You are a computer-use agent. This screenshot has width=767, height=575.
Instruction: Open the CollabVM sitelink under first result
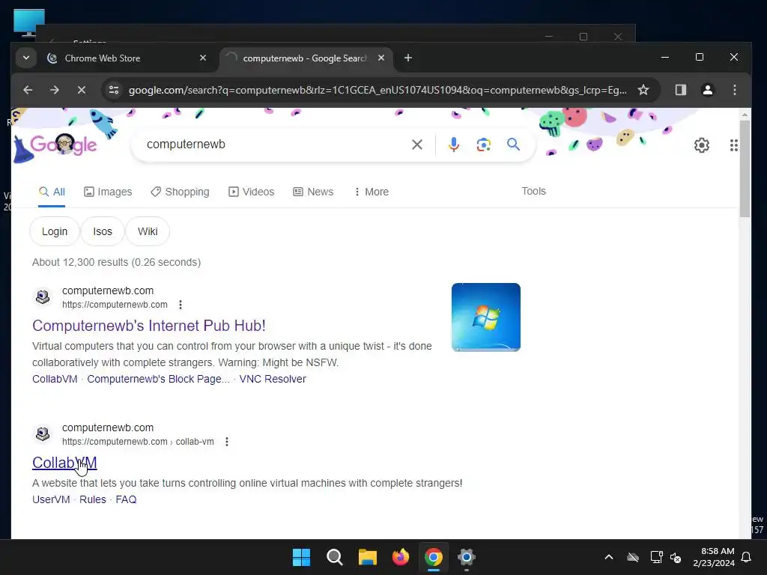(55, 379)
